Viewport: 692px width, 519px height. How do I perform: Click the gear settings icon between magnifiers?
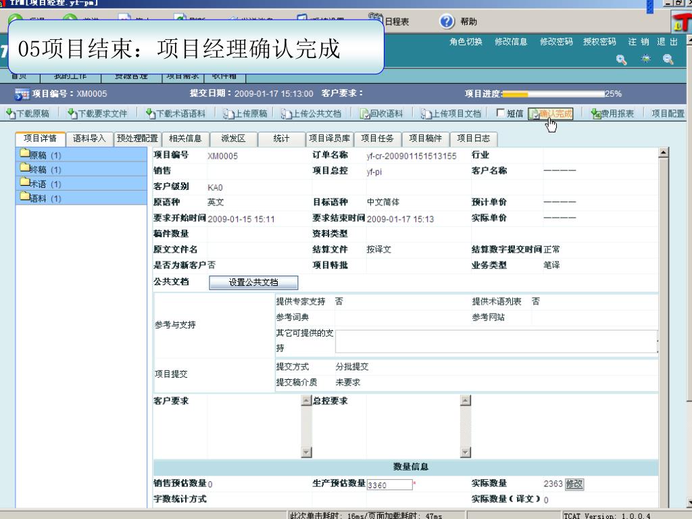(645, 58)
